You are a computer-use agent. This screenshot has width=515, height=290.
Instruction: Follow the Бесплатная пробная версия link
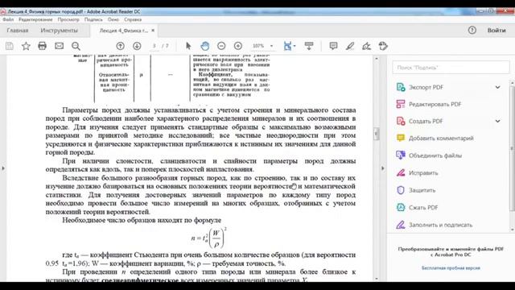[x=451, y=268]
